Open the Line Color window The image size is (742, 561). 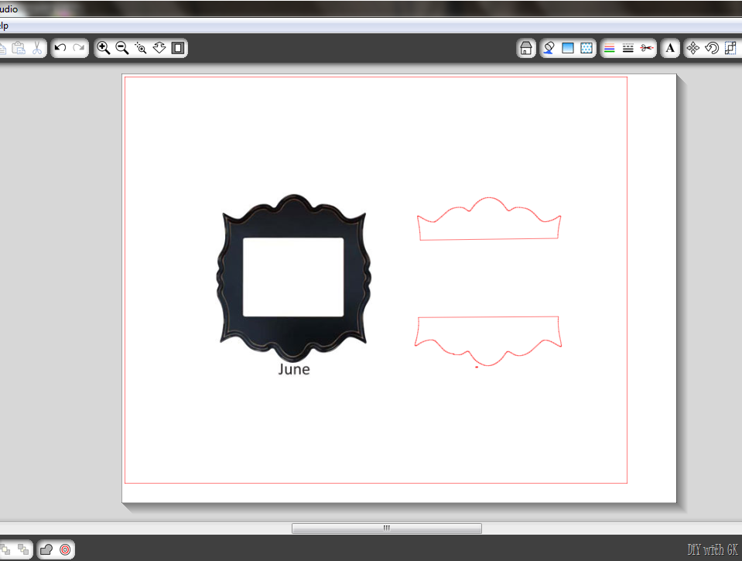click(x=610, y=48)
